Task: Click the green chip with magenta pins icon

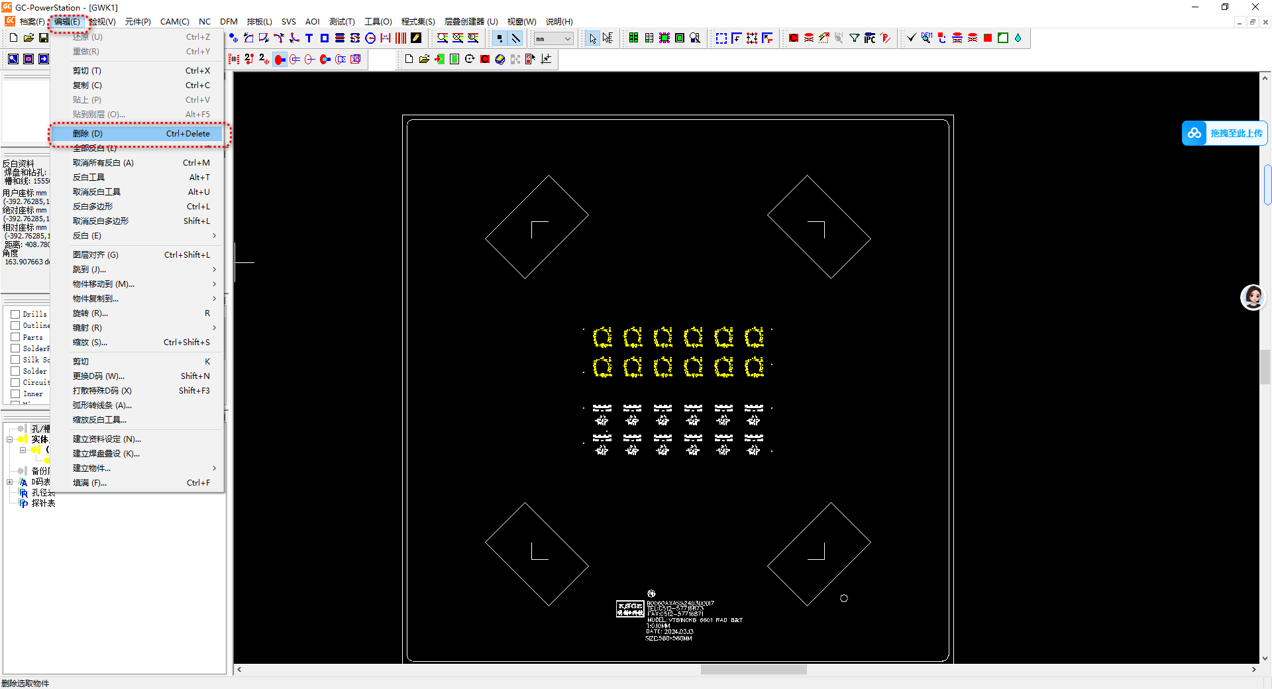Action: tap(664, 38)
